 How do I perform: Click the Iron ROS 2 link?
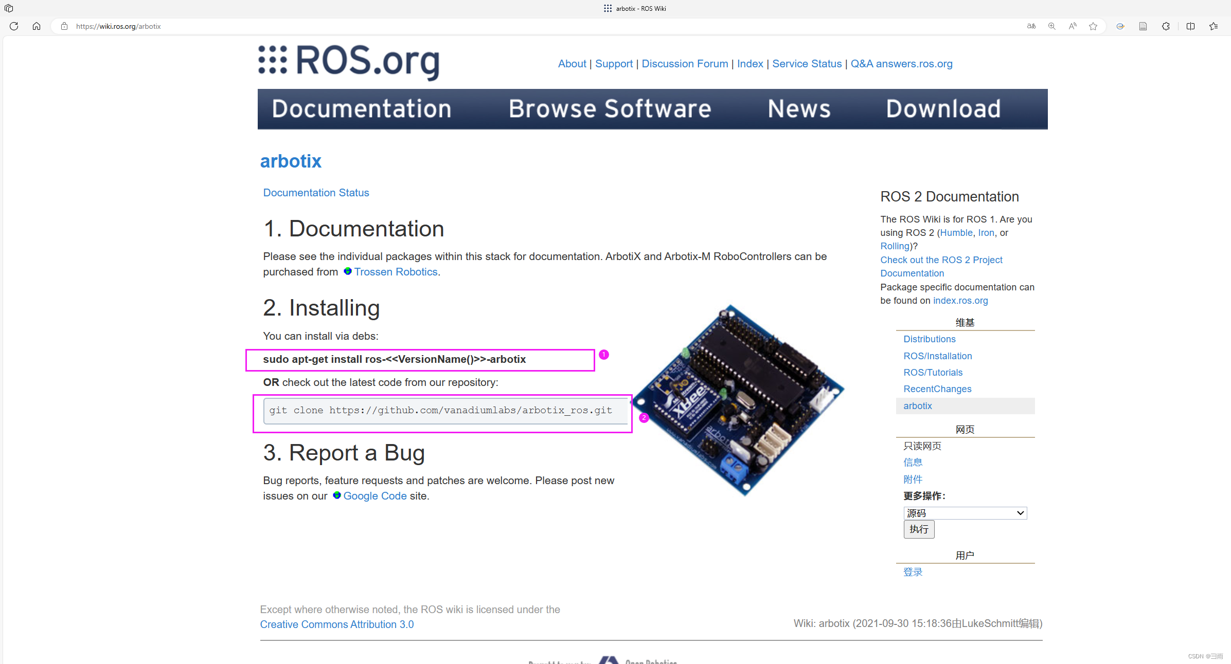[x=986, y=233]
